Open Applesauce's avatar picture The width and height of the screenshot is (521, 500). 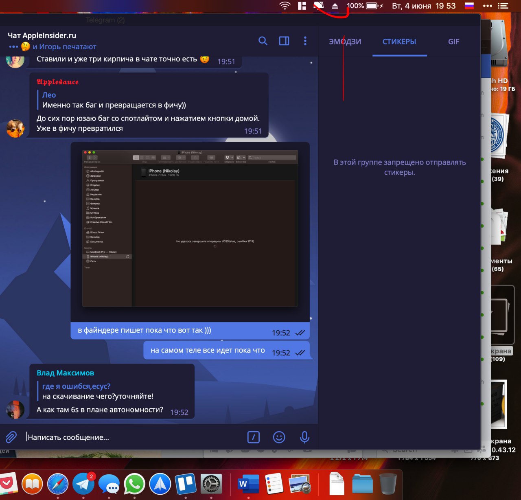[x=15, y=128]
